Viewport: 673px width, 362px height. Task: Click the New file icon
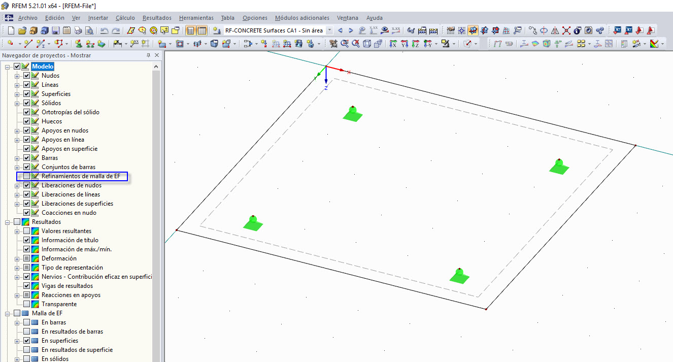[x=11, y=30]
